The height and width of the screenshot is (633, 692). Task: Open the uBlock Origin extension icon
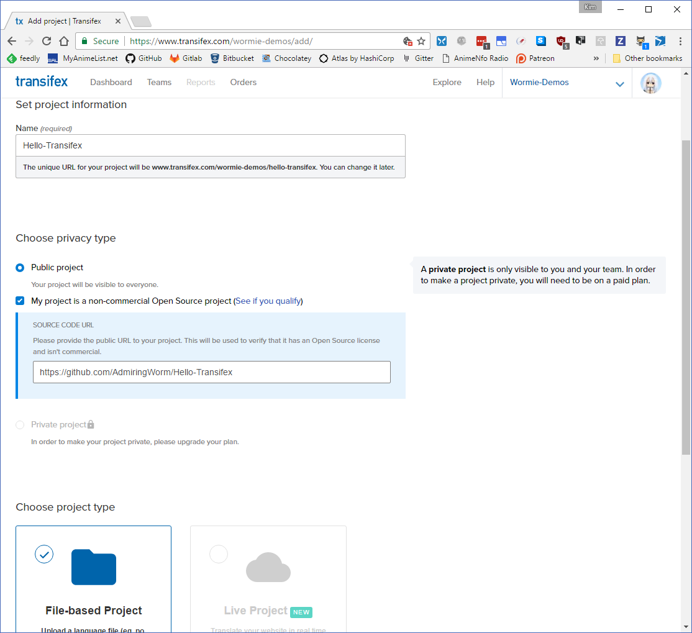pos(562,42)
